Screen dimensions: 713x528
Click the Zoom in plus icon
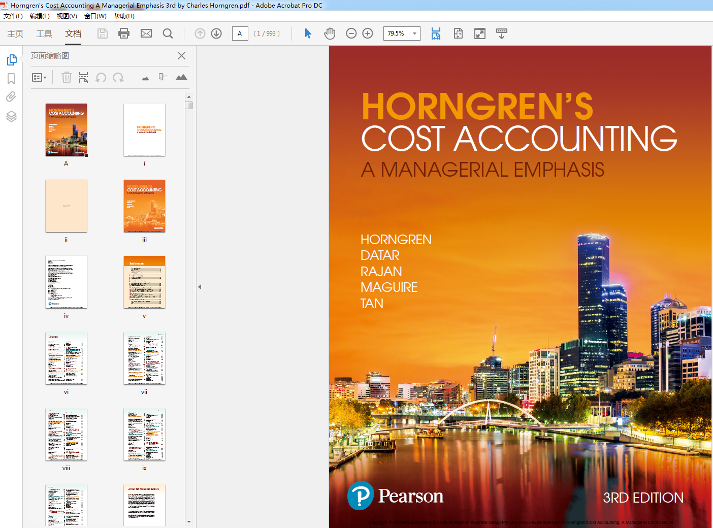pos(368,34)
